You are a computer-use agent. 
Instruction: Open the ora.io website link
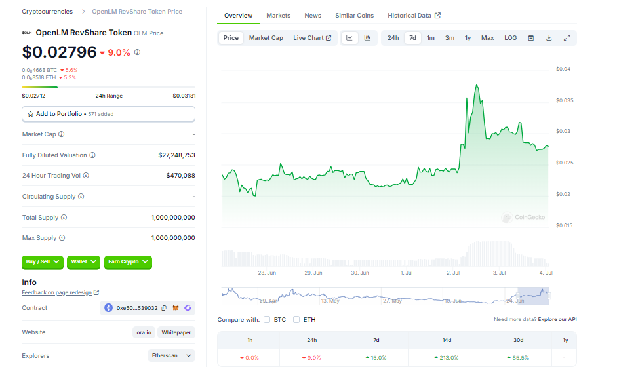pyautogui.click(x=144, y=332)
